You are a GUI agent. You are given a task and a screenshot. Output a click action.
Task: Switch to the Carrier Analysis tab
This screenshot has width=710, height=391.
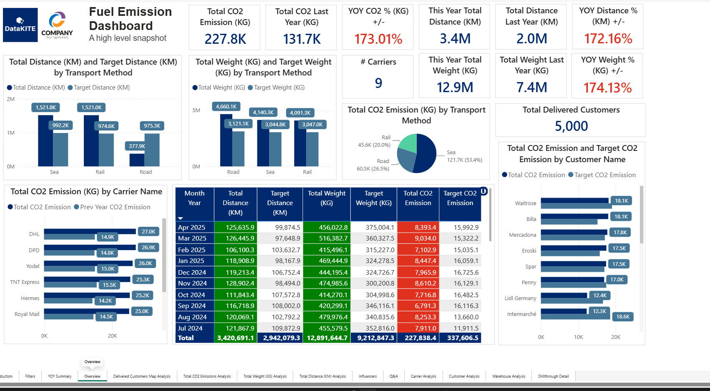423,376
